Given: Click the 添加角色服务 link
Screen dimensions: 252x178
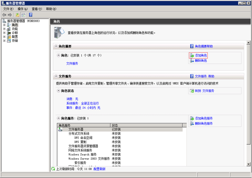Looking at the screenshot, I should coord(204,118).
